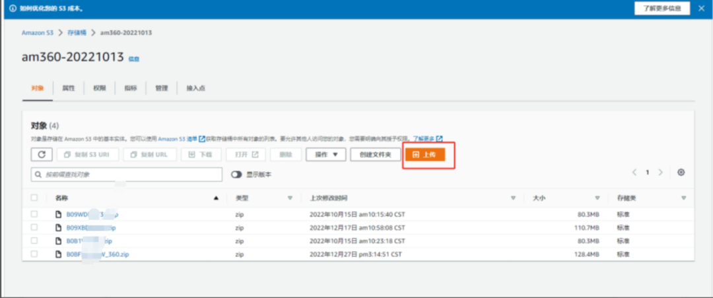Open Amazon S3 breadcrumb link
The height and width of the screenshot is (298, 713).
pos(38,33)
